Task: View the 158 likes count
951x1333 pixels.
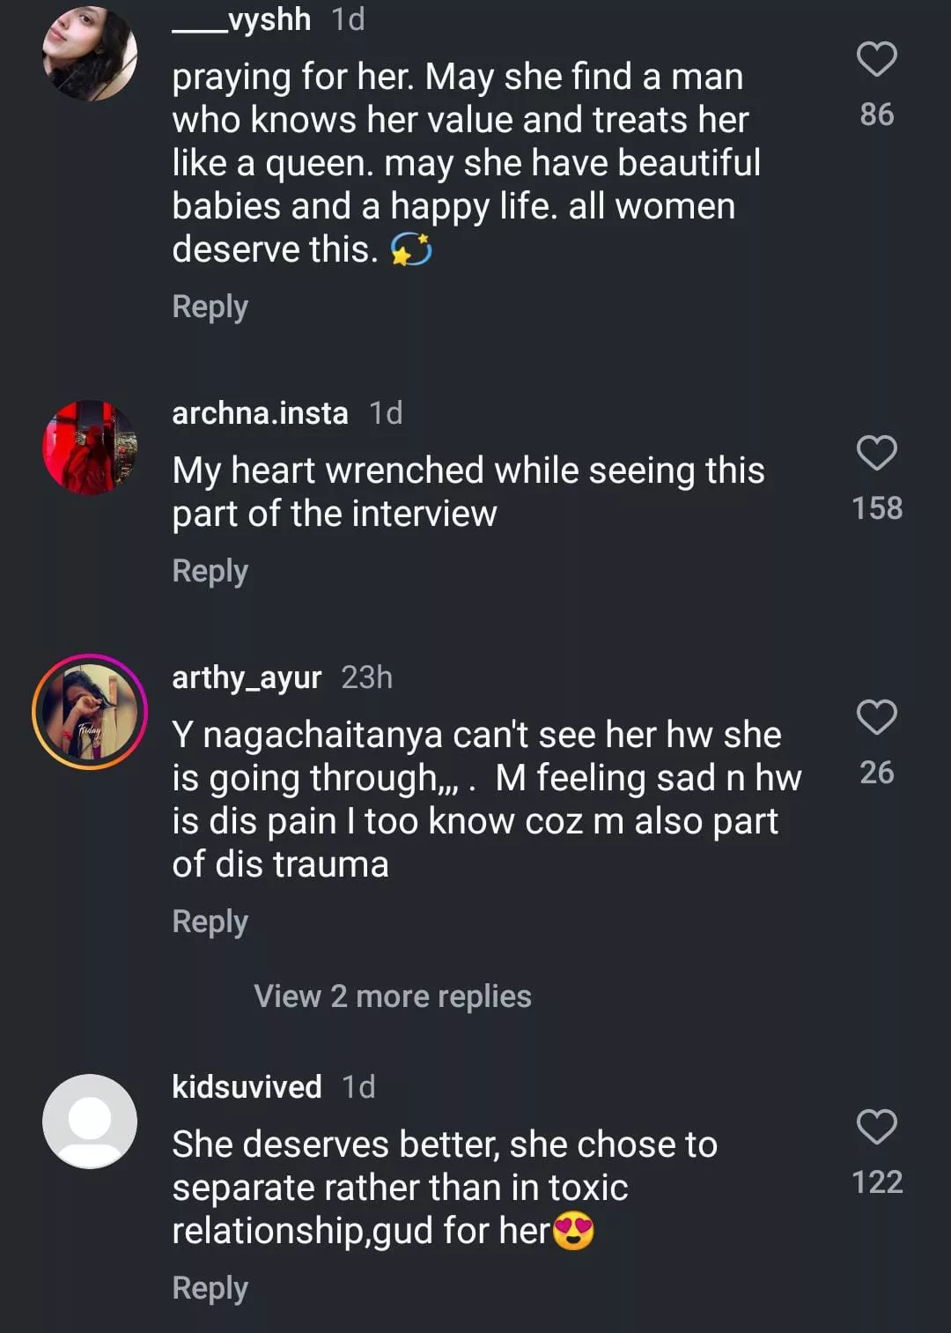Action: pyautogui.click(x=877, y=508)
